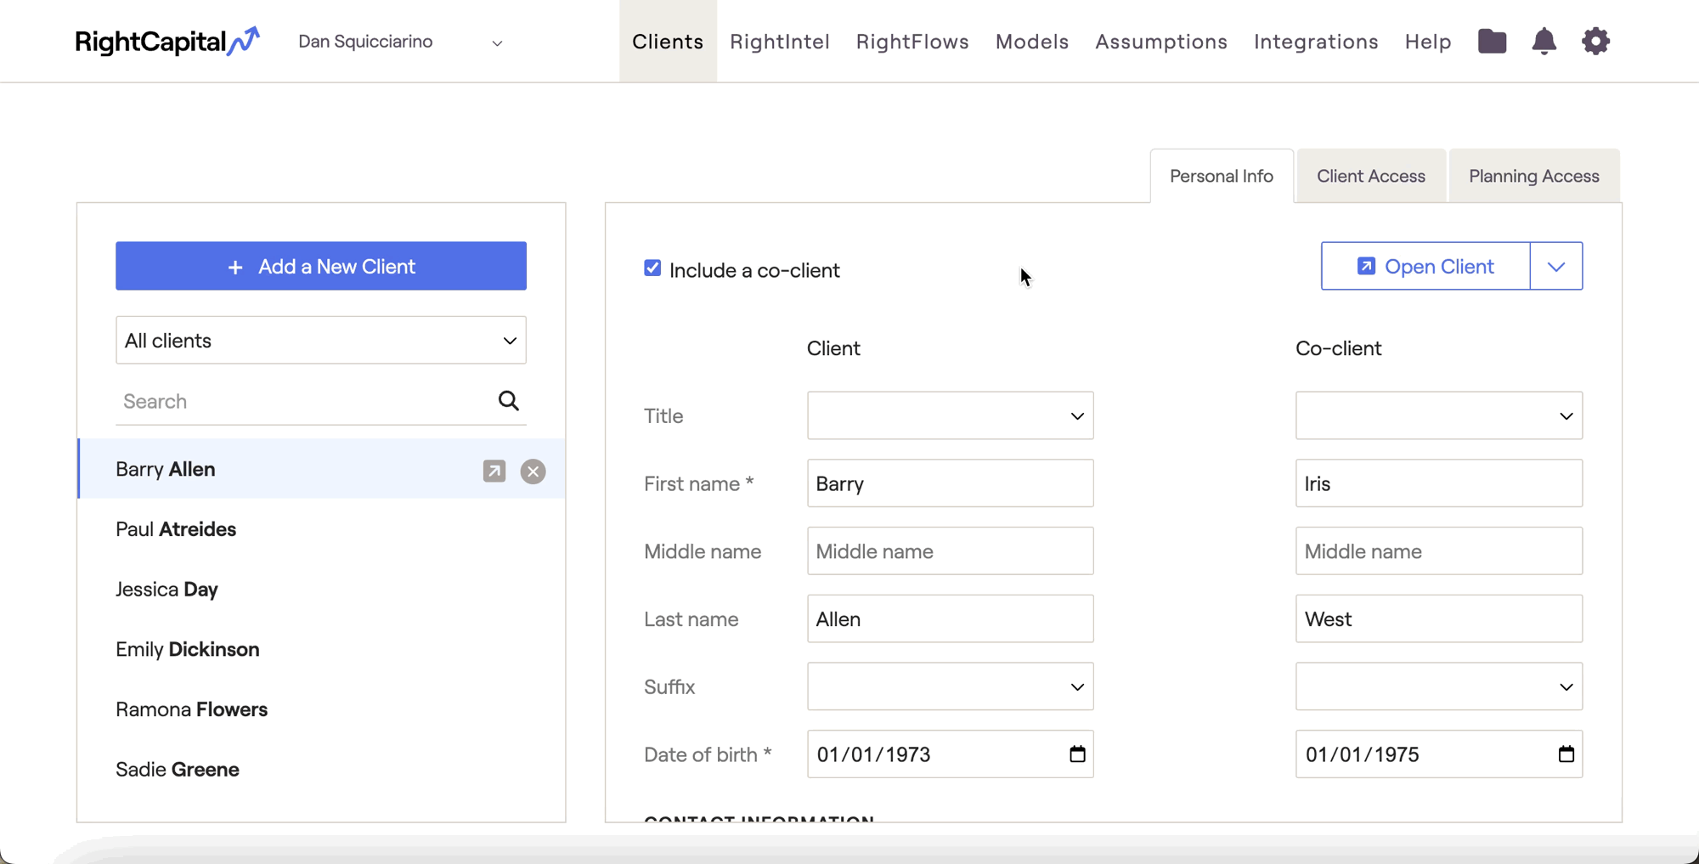Click the client Middle name input field
Image resolution: width=1699 pixels, height=864 pixels.
[950, 551]
